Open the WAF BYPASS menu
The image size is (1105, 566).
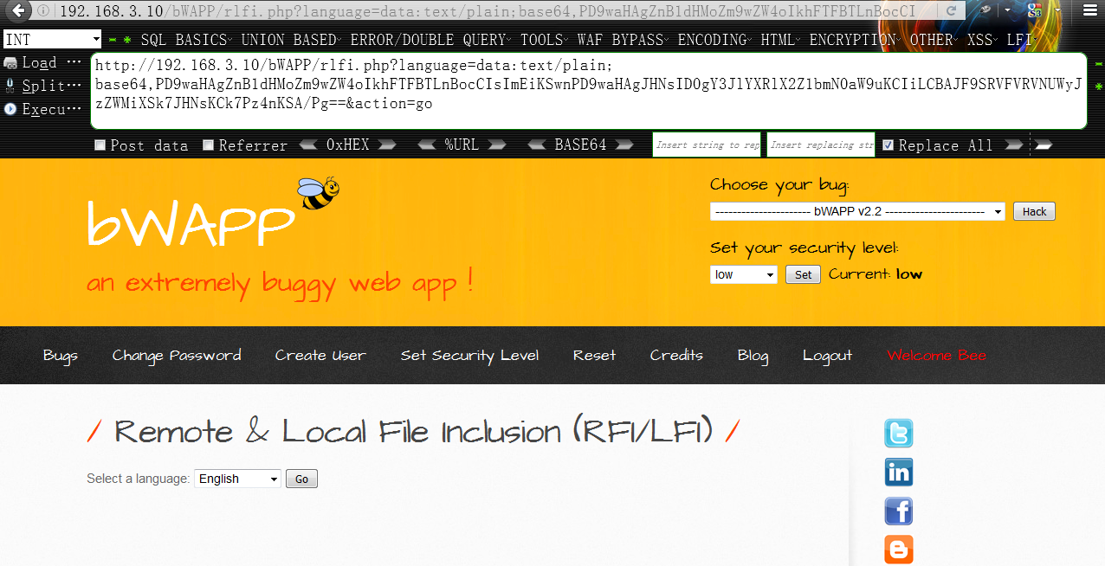click(x=624, y=40)
